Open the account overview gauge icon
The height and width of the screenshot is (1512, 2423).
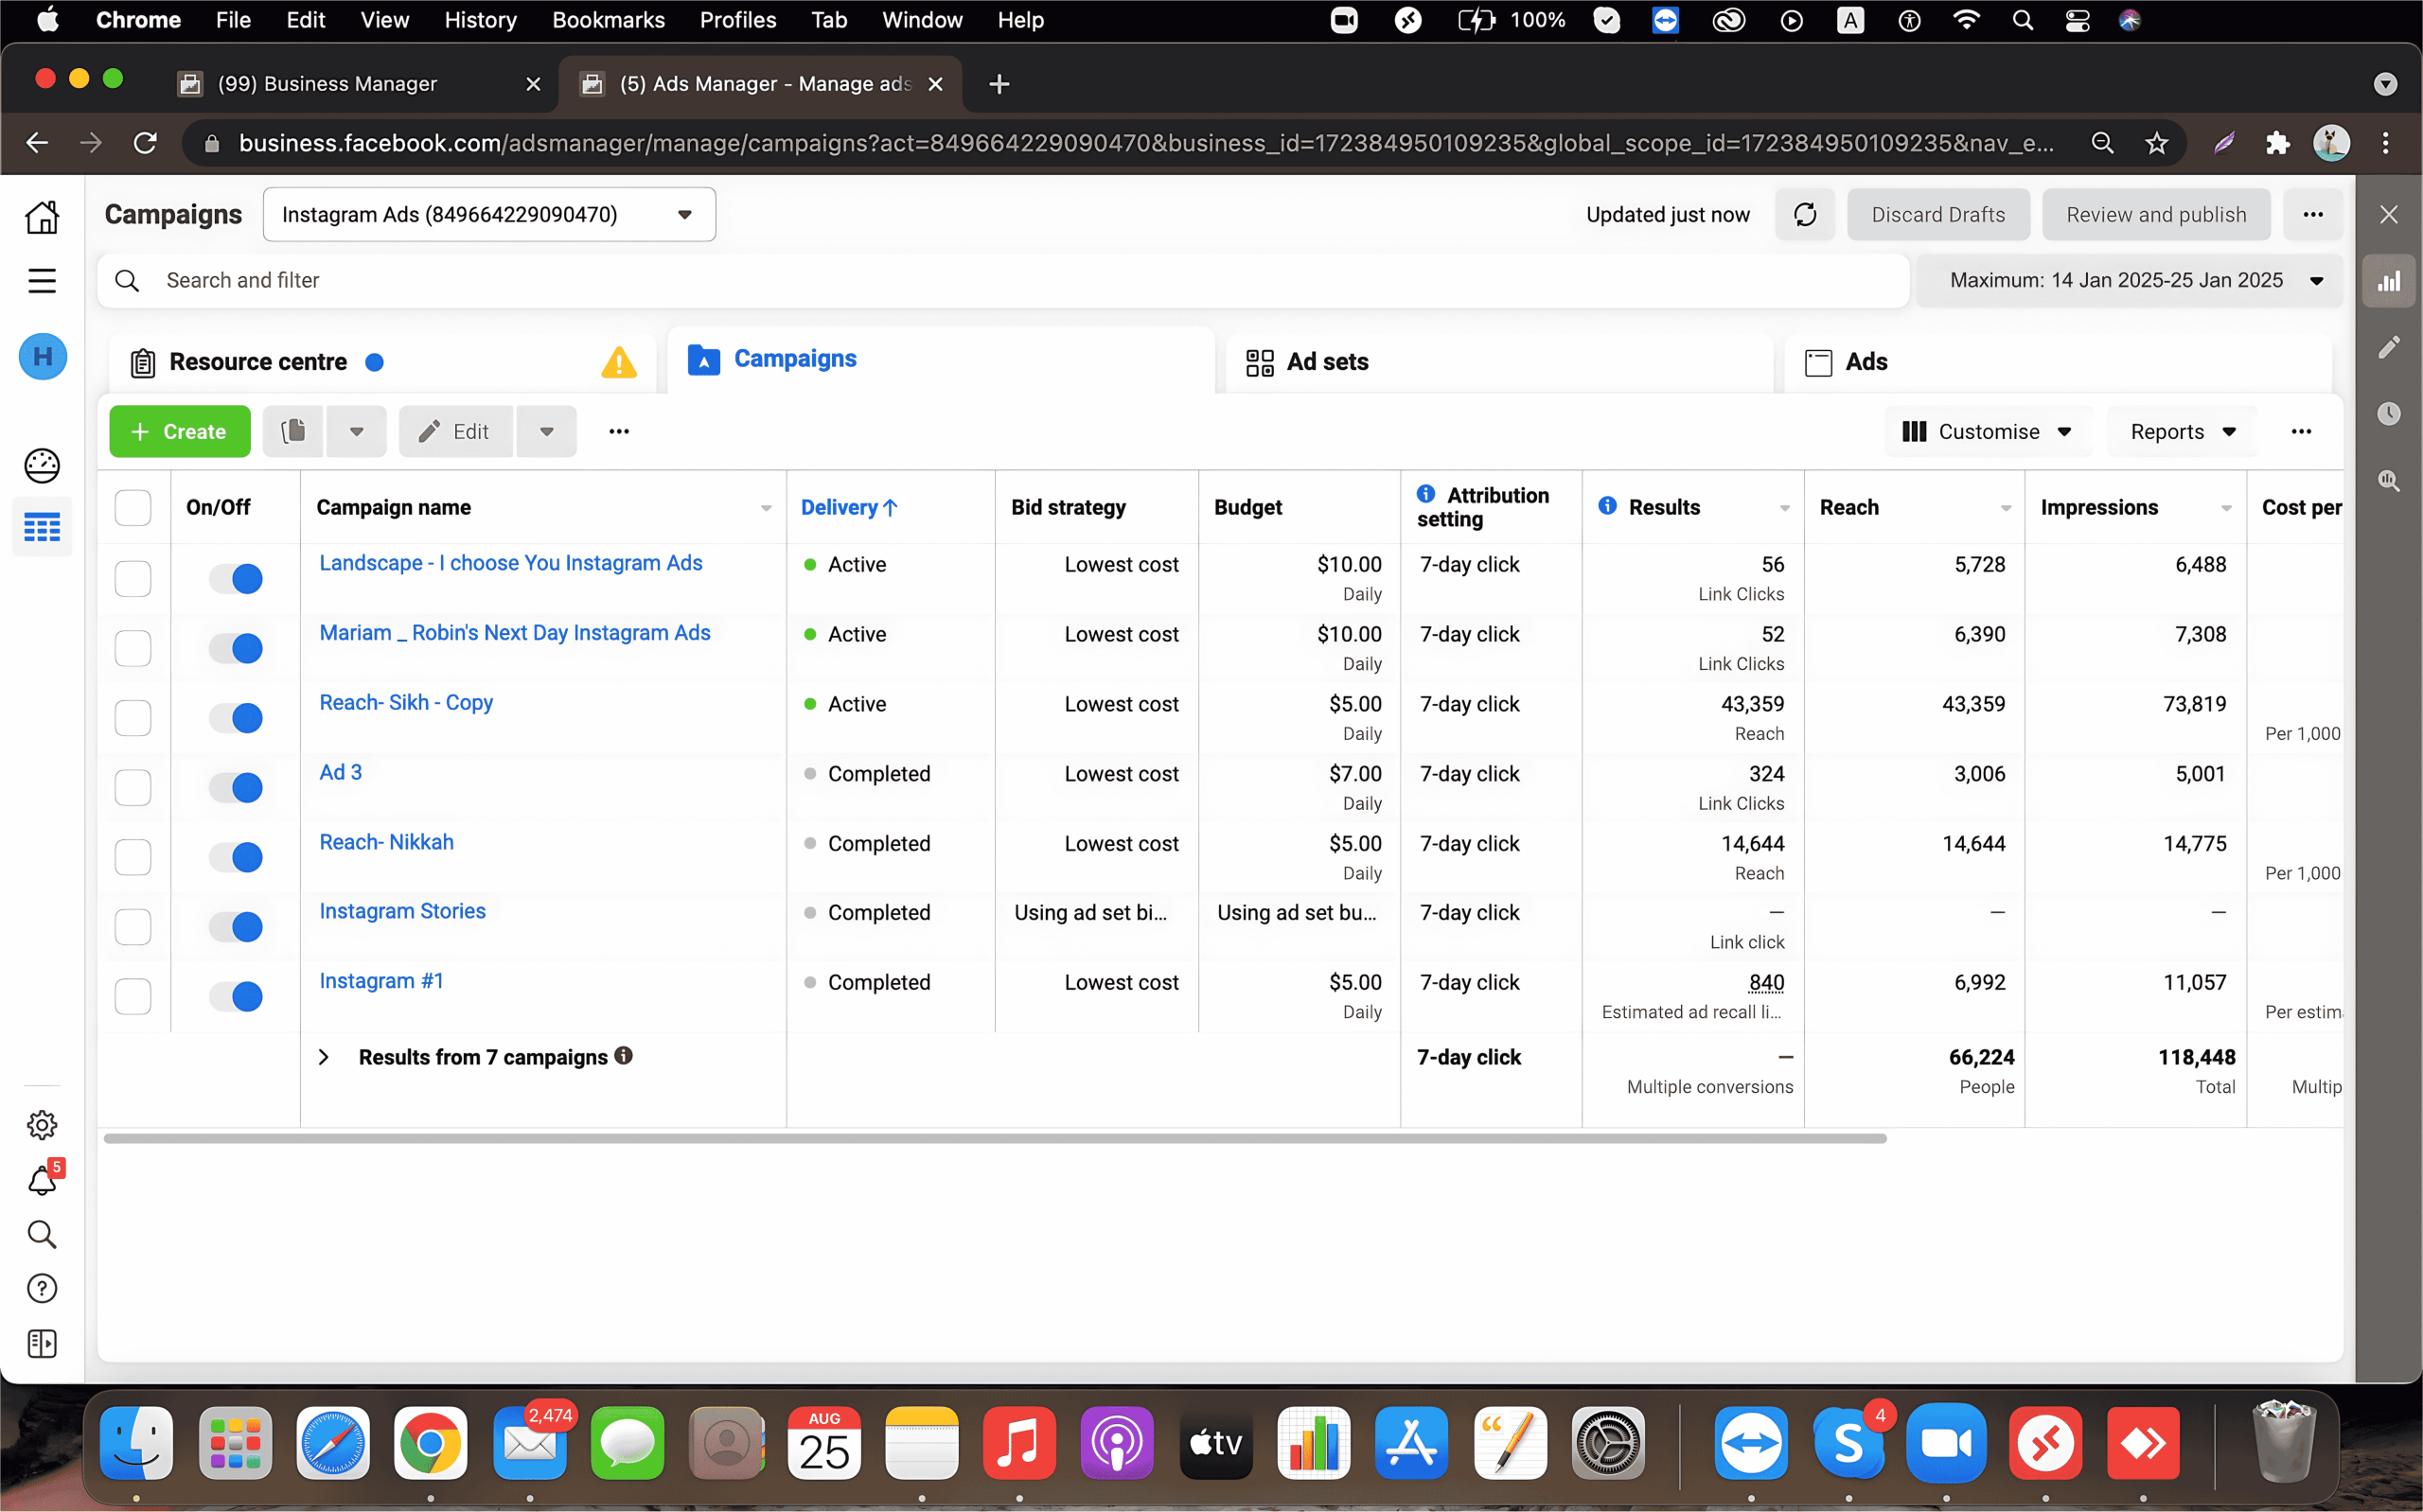42,465
